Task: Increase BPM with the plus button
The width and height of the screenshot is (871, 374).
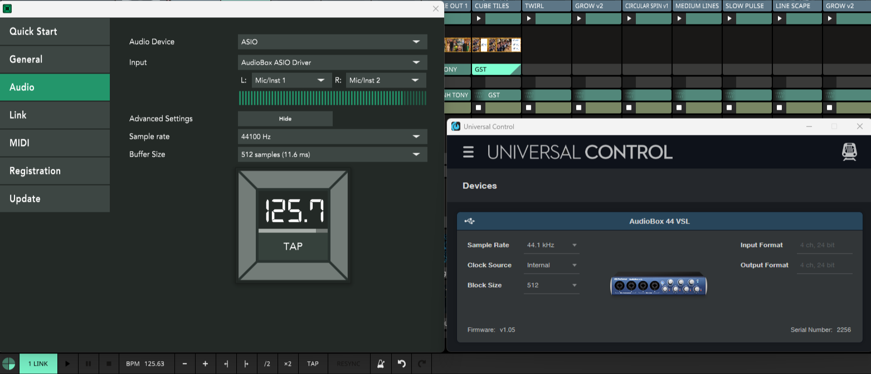Action: [x=205, y=364]
